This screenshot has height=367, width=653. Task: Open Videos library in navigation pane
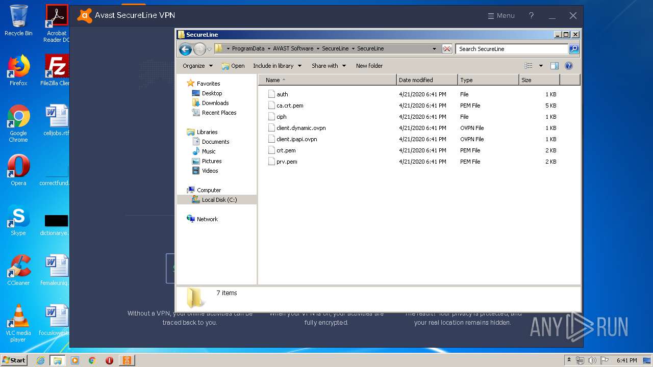(x=205, y=171)
